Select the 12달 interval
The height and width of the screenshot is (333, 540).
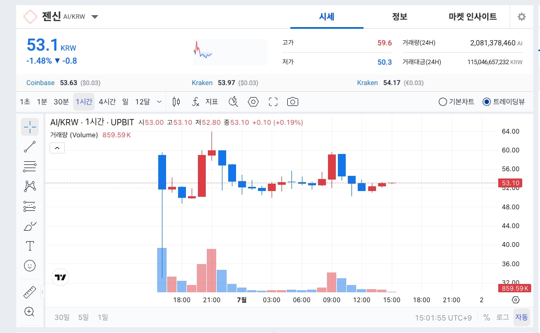pyautogui.click(x=143, y=102)
